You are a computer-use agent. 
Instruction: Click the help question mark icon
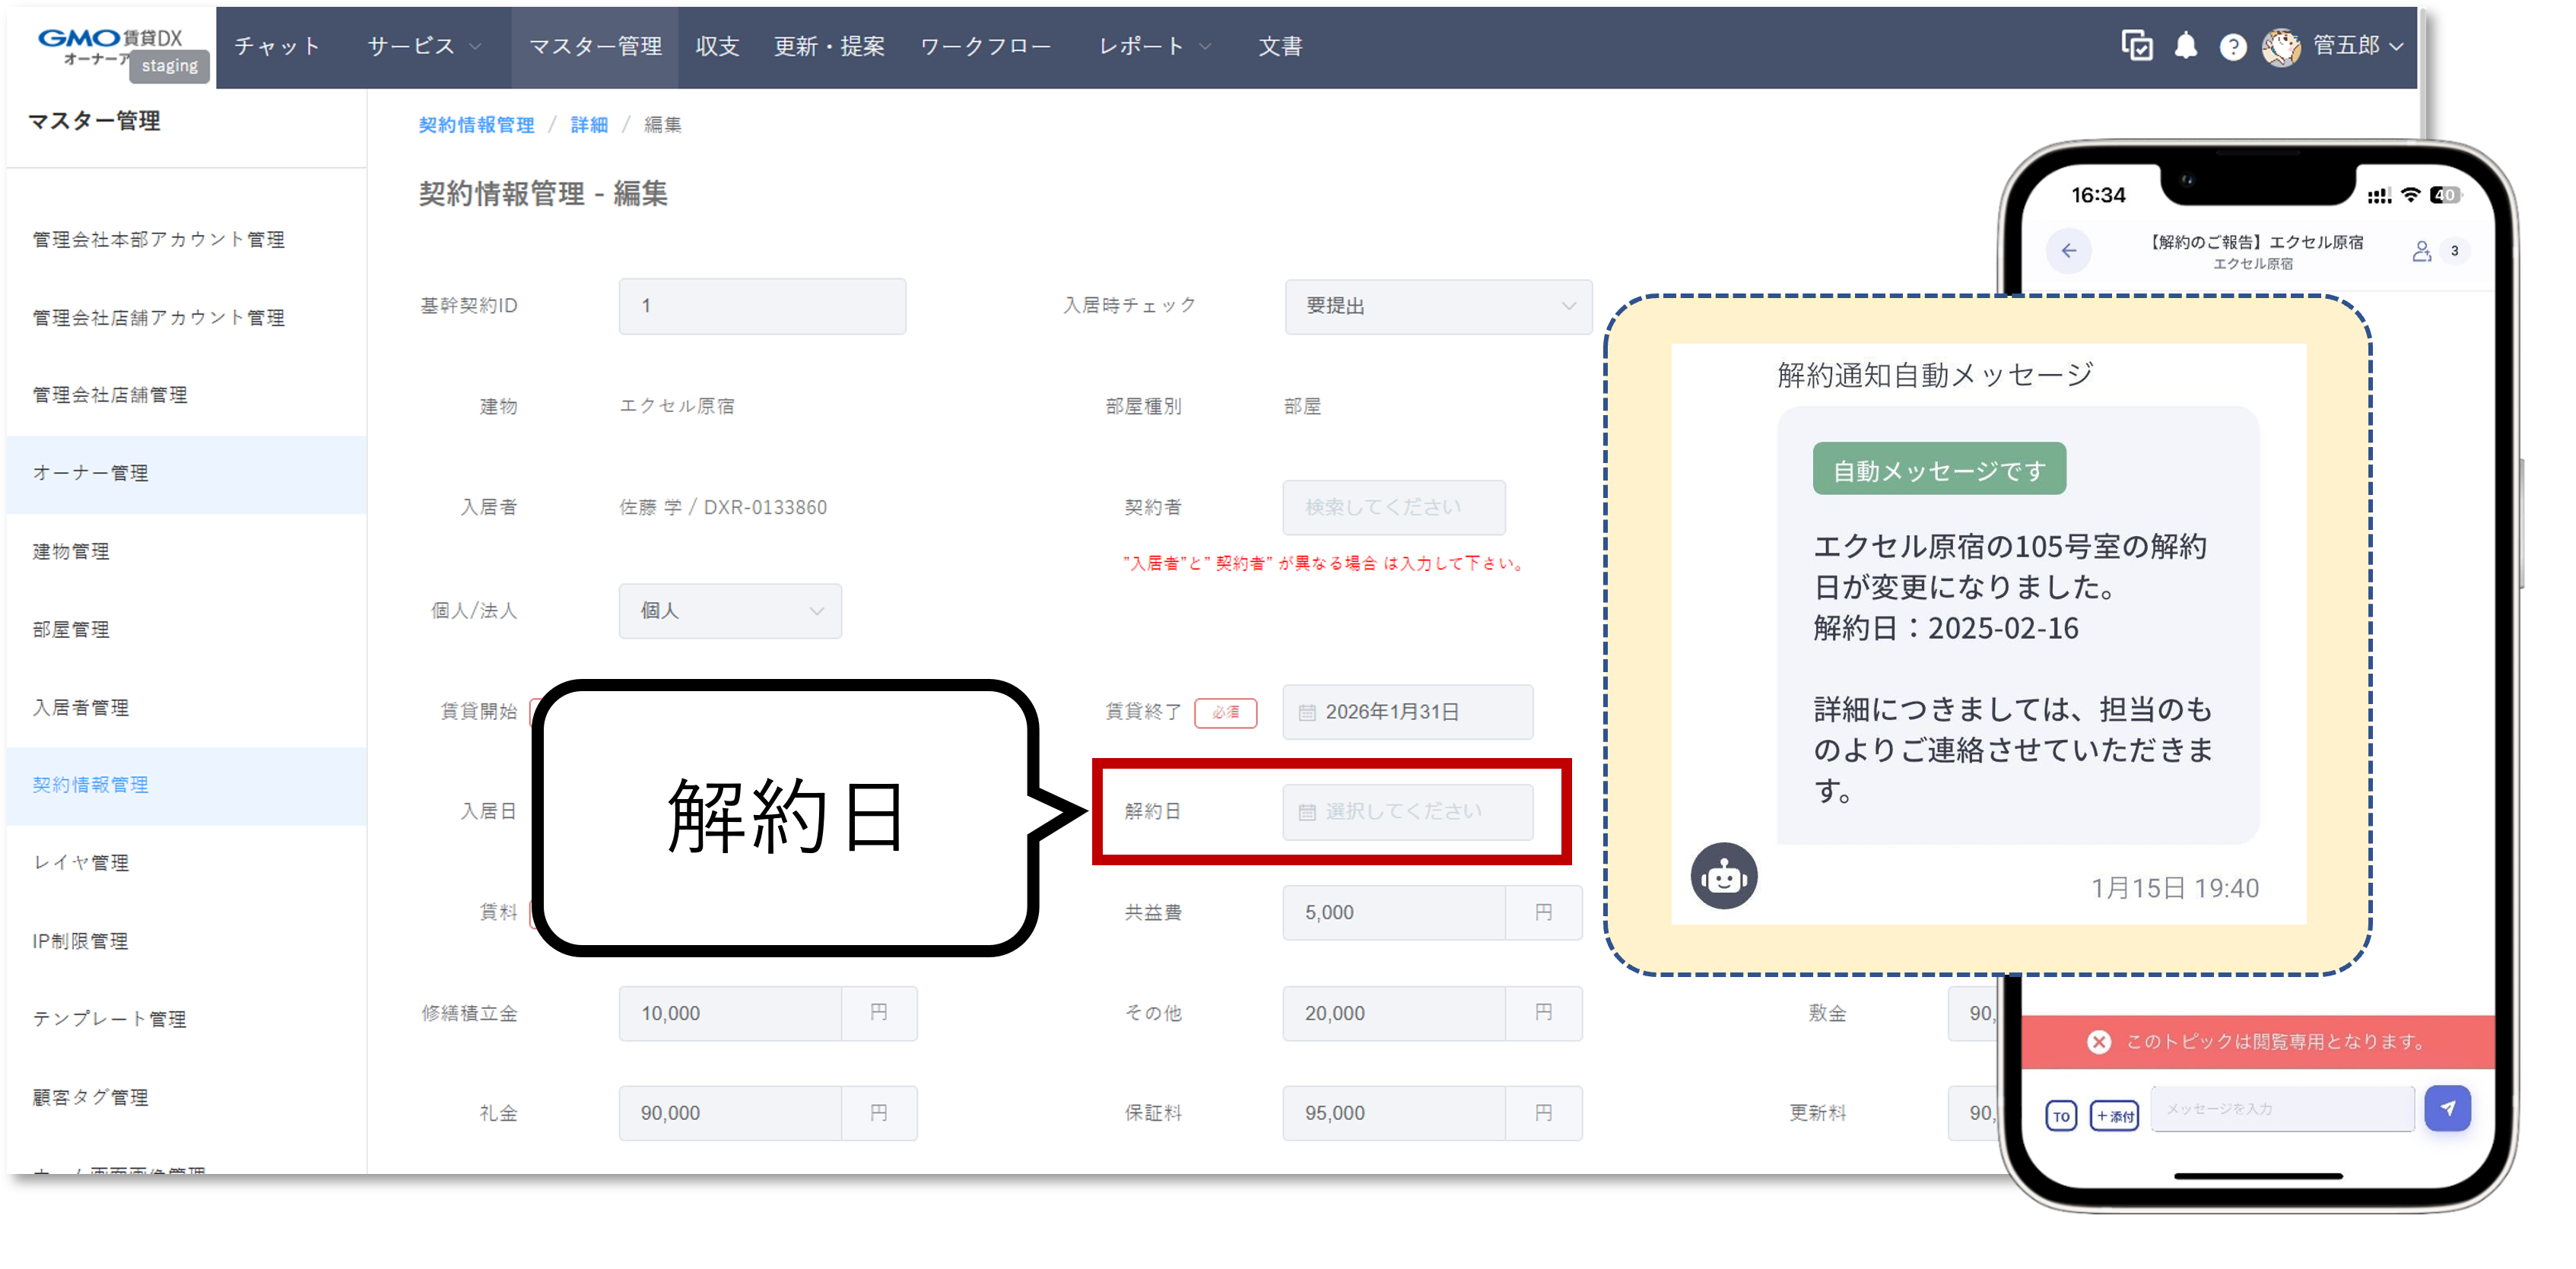[2232, 46]
